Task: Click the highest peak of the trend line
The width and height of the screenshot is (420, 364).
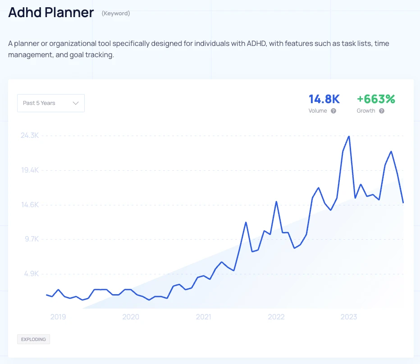Action: pos(349,136)
